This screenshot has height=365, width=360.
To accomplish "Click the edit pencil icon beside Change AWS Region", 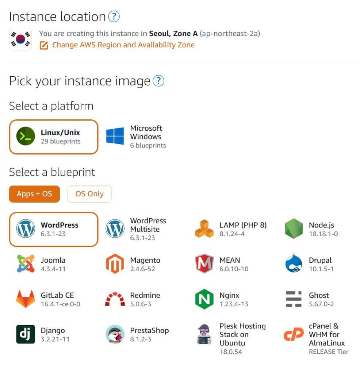I will pyautogui.click(x=44, y=45).
